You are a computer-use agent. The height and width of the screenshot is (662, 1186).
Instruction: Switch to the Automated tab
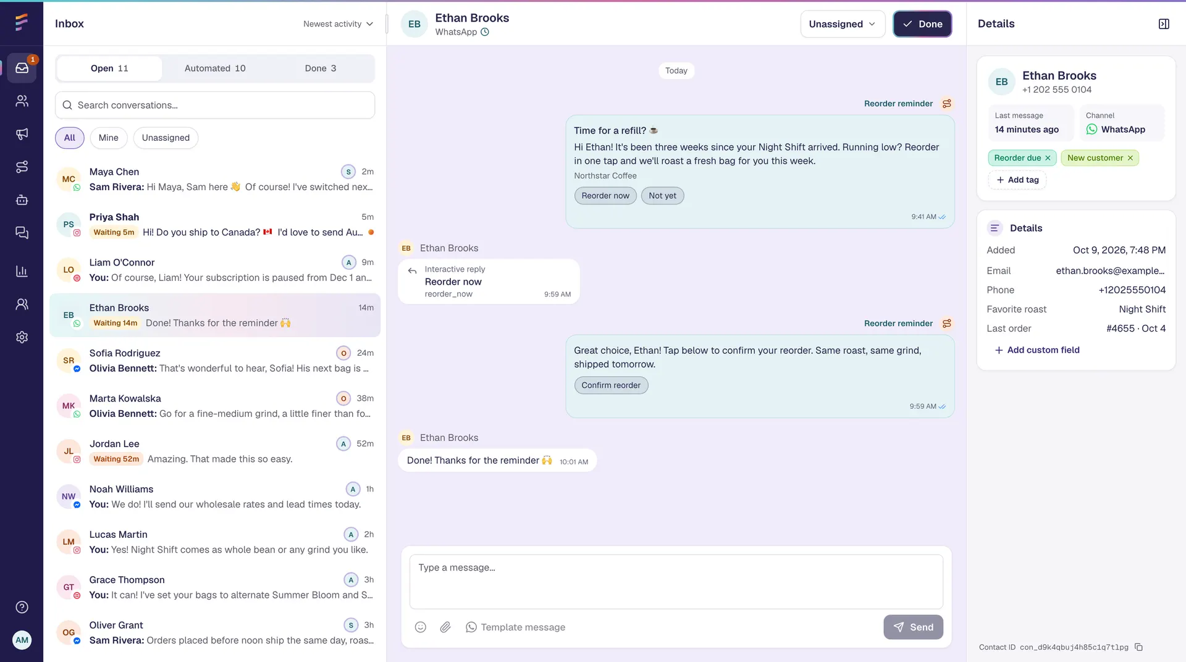pyautogui.click(x=215, y=69)
